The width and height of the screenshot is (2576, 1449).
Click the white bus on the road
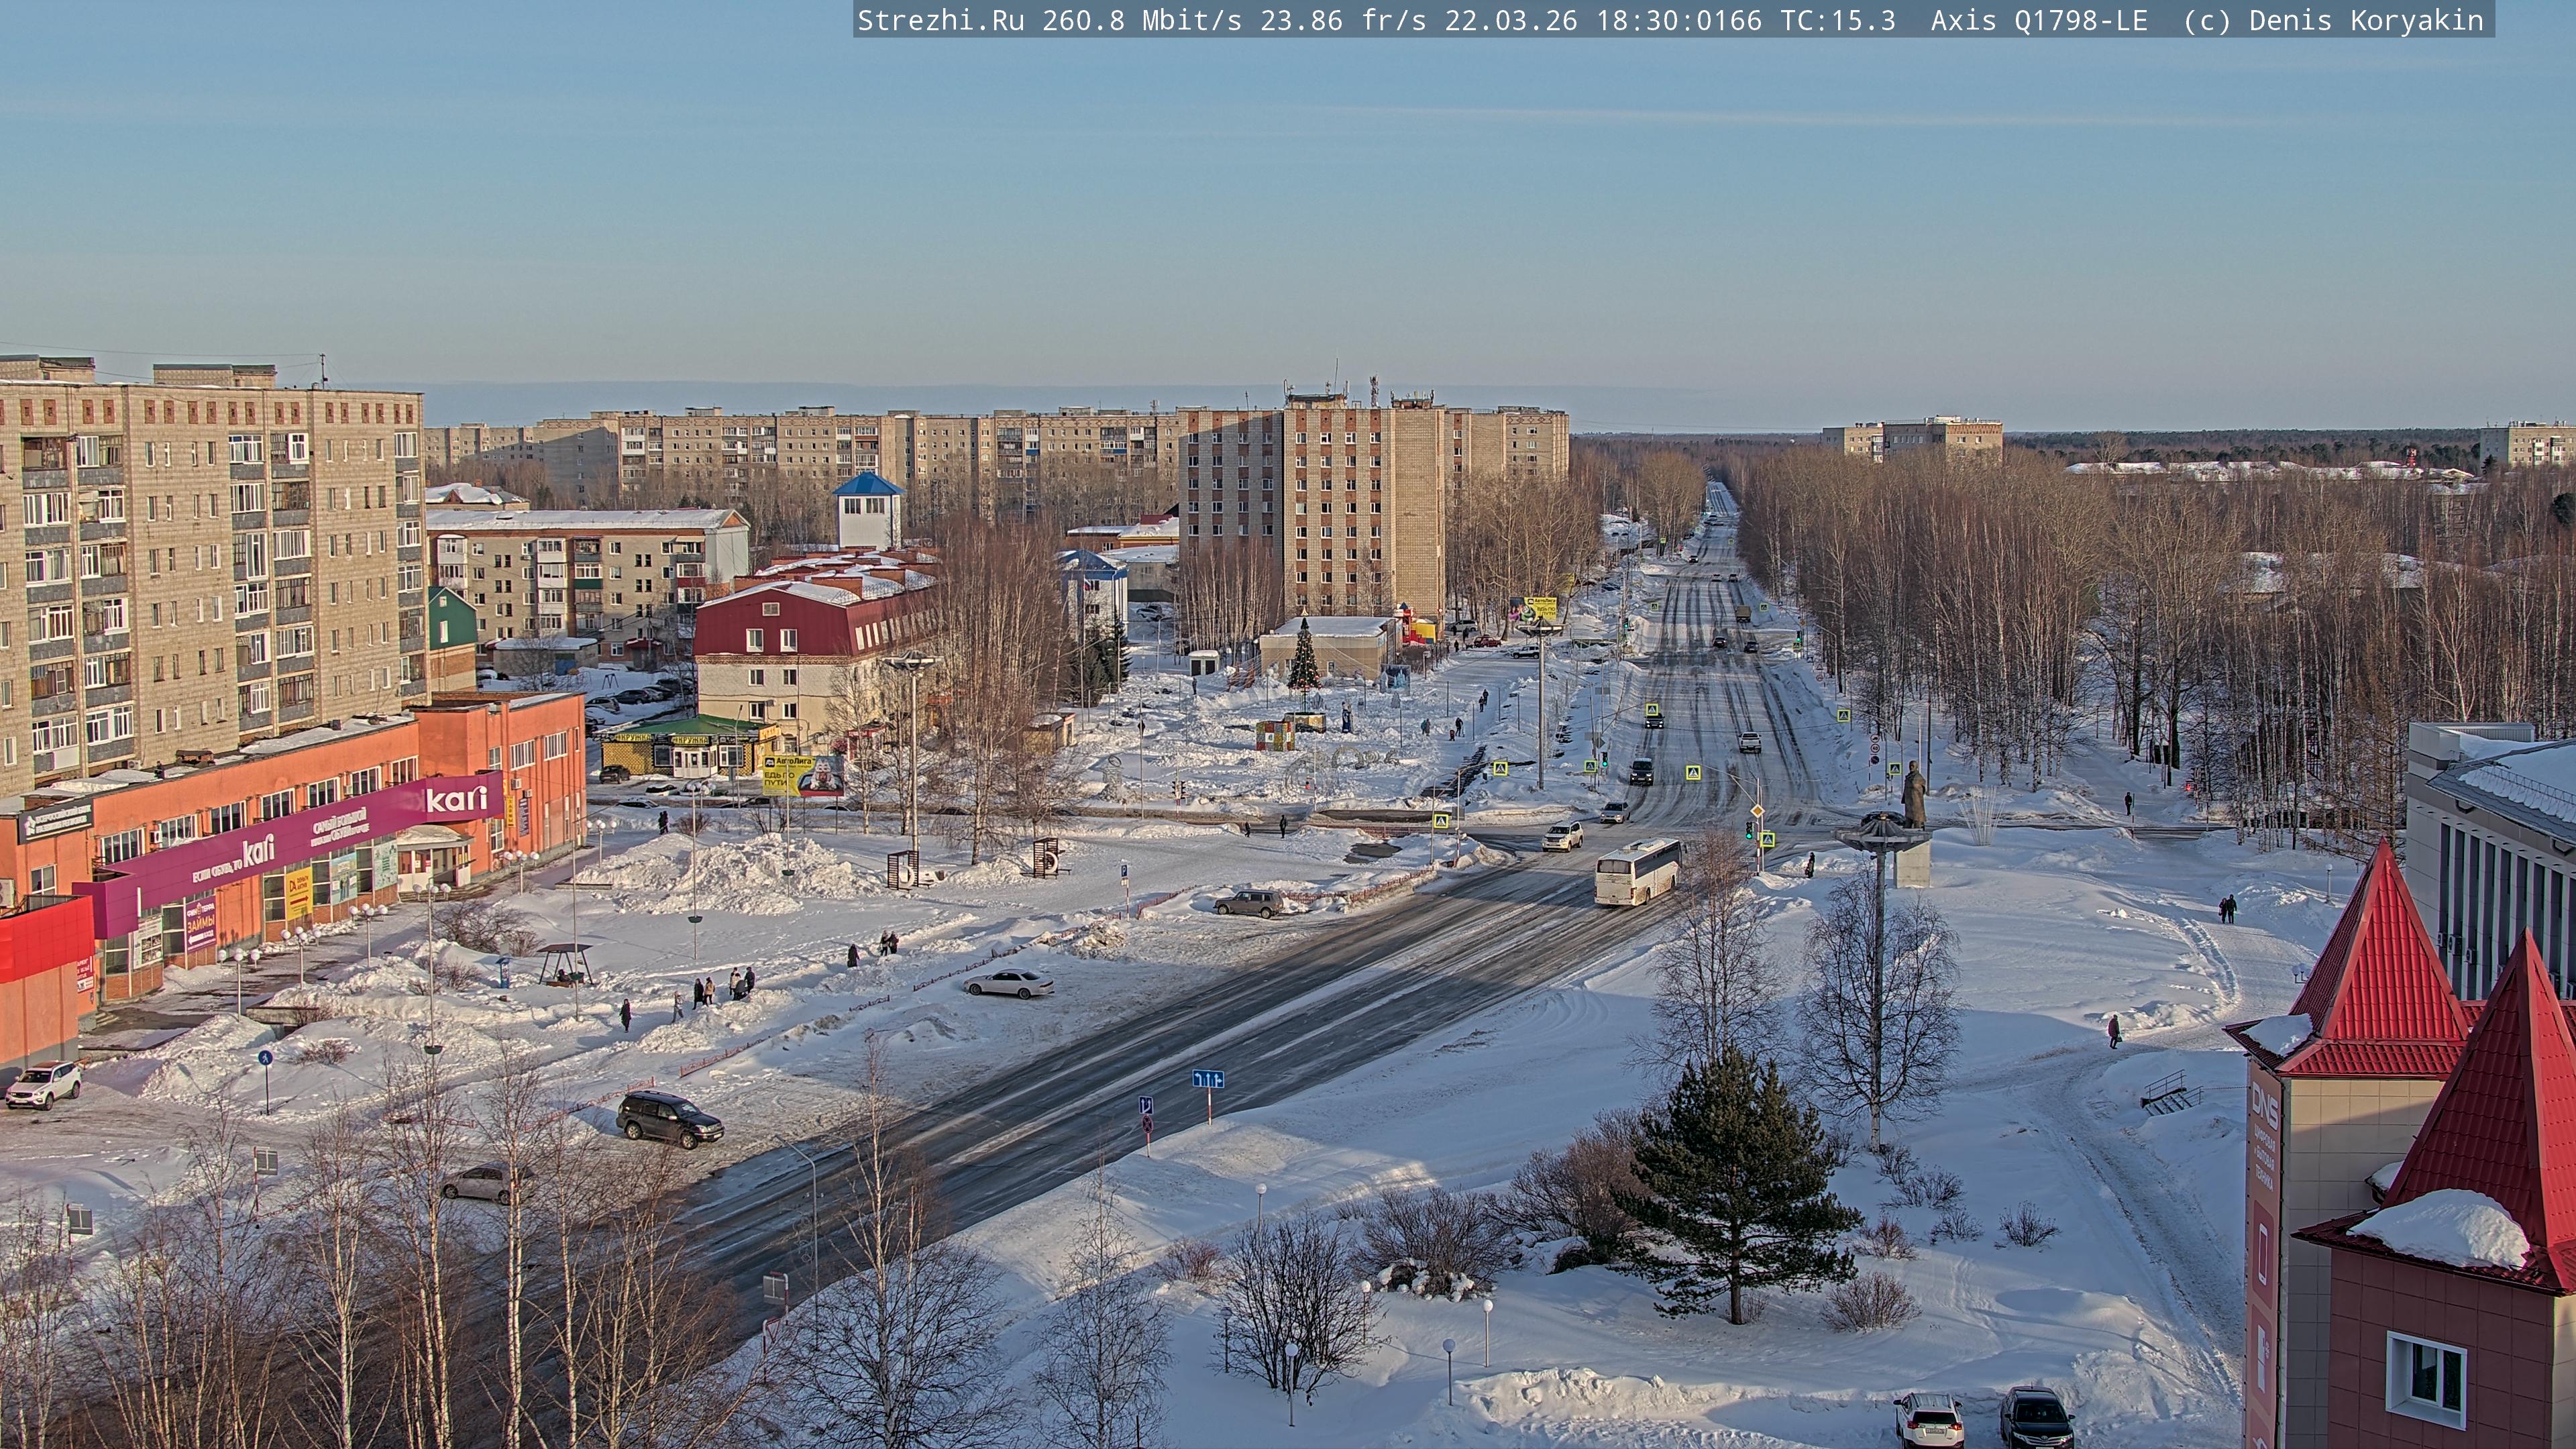(1637, 872)
